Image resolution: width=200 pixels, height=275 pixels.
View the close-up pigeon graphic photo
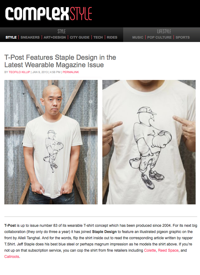149,142
